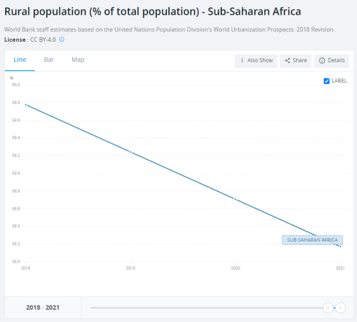Click the 2020 data point on the line

click(x=236, y=199)
